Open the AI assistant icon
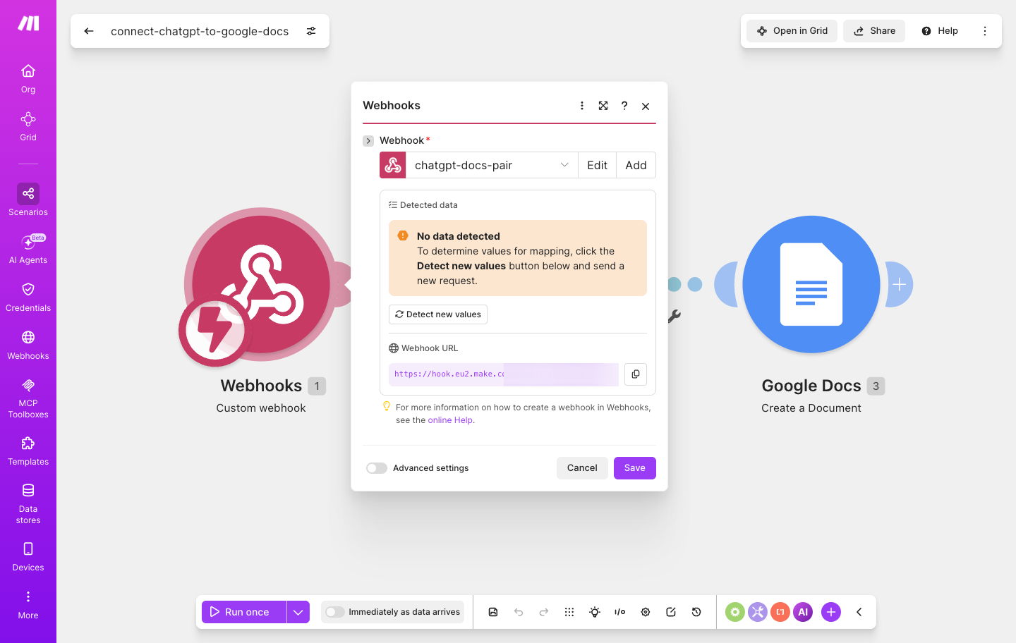Image resolution: width=1016 pixels, height=643 pixels. 803,612
